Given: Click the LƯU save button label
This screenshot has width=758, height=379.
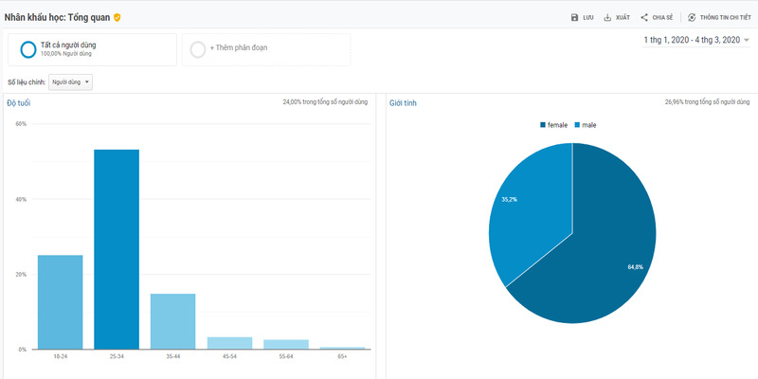Looking at the screenshot, I should 587,17.
